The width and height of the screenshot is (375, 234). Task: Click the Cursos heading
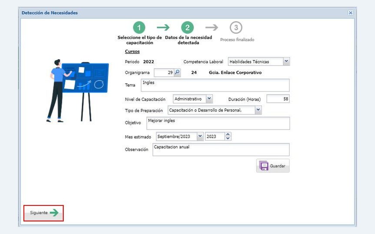132,51
